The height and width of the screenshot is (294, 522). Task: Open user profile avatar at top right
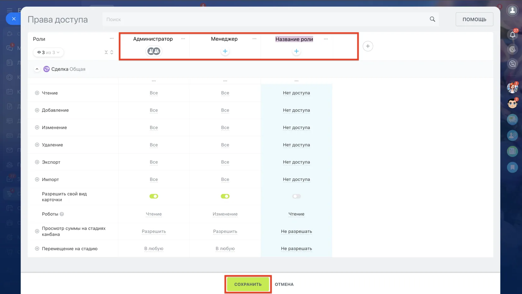point(512,10)
